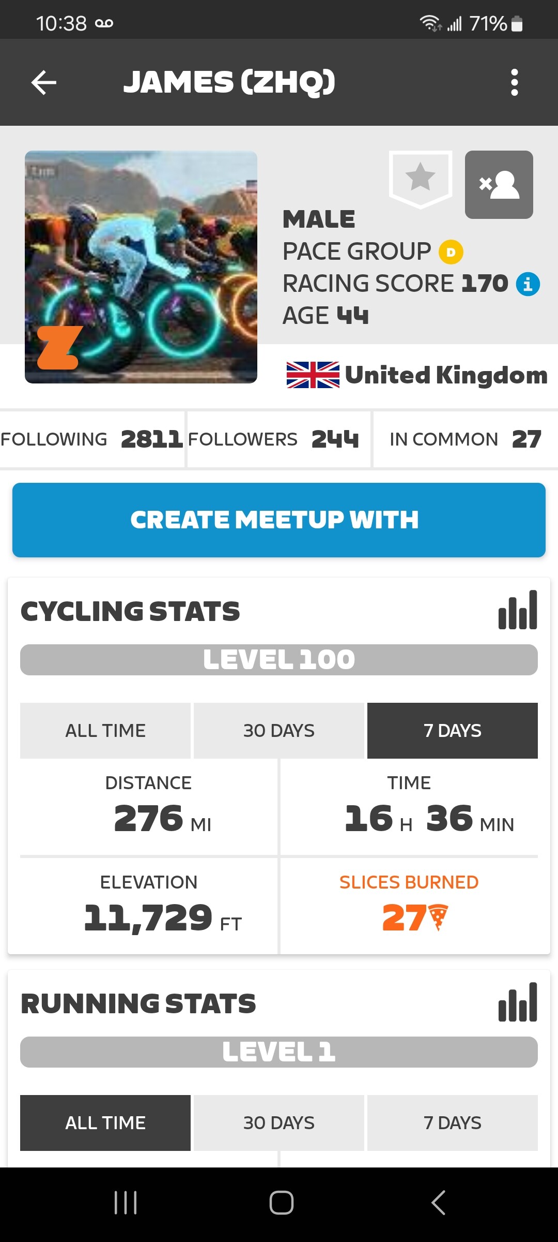
Task: Select cycling 30 DAYS tab
Action: coord(279,731)
